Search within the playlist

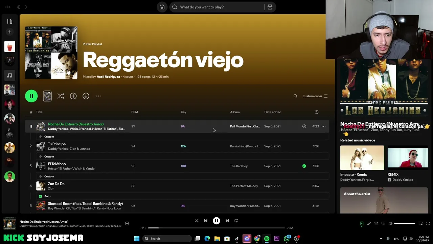pyautogui.click(x=295, y=96)
